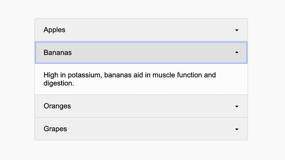The height and width of the screenshot is (160, 285).
Task: Click the Bananas description paragraph
Action: click(x=130, y=79)
